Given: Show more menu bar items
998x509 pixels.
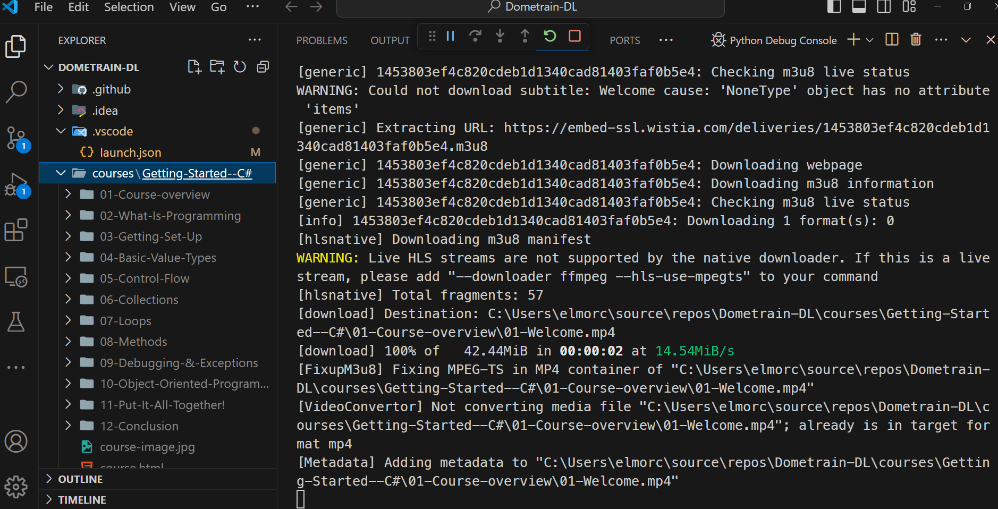Looking at the screenshot, I should pyautogui.click(x=253, y=7).
